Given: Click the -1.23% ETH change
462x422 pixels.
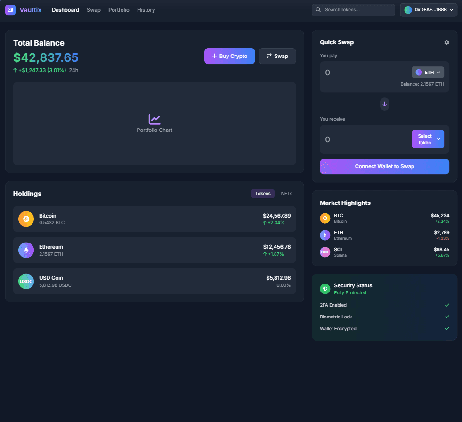Looking at the screenshot, I should (x=443, y=238).
